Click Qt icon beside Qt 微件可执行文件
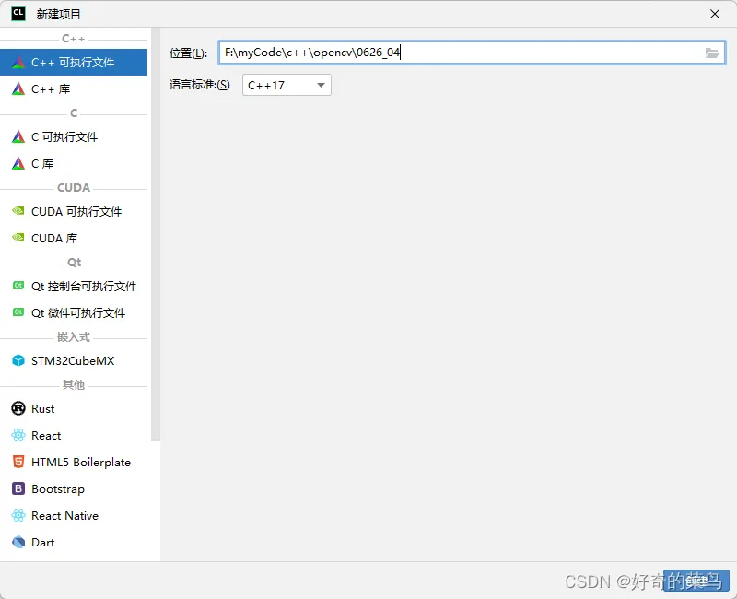The width and height of the screenshot is (737, 599). (x=18, y=312)
